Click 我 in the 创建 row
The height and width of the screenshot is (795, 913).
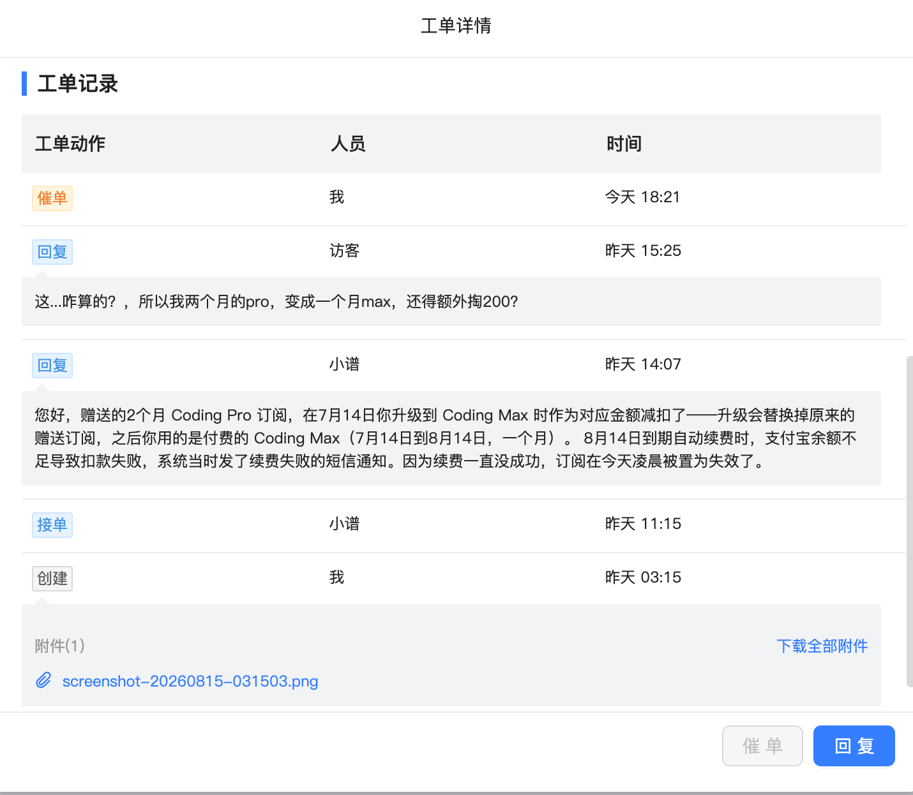click(337, 577)
